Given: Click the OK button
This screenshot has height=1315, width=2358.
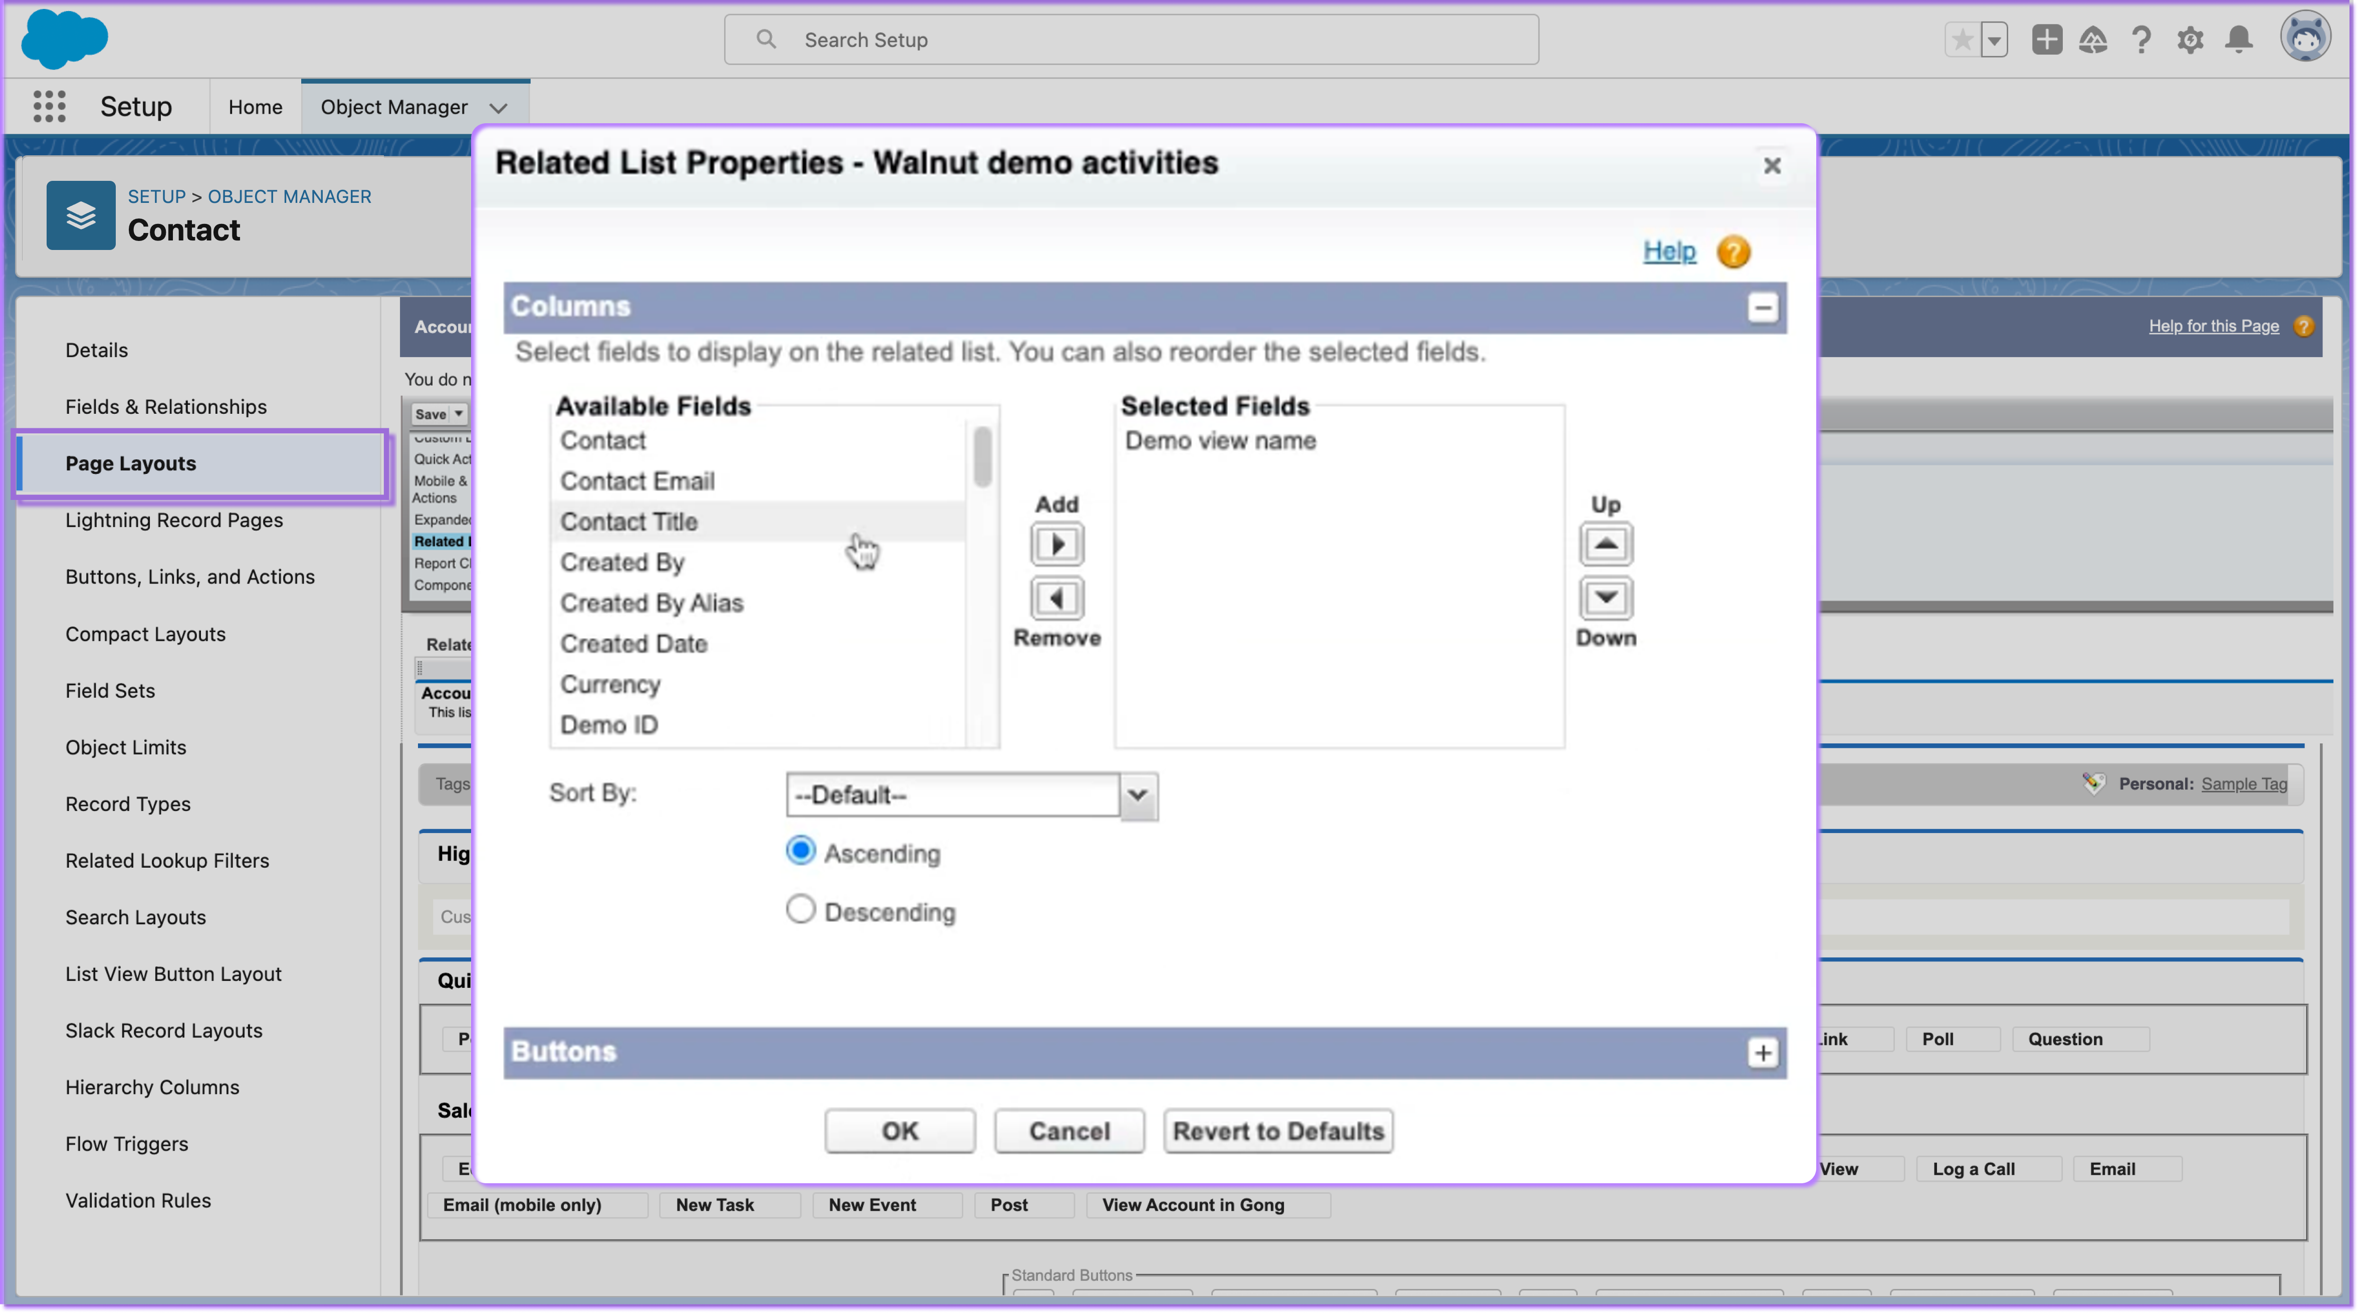Looking at the screenshot, I should click(x=899, y=1131).
